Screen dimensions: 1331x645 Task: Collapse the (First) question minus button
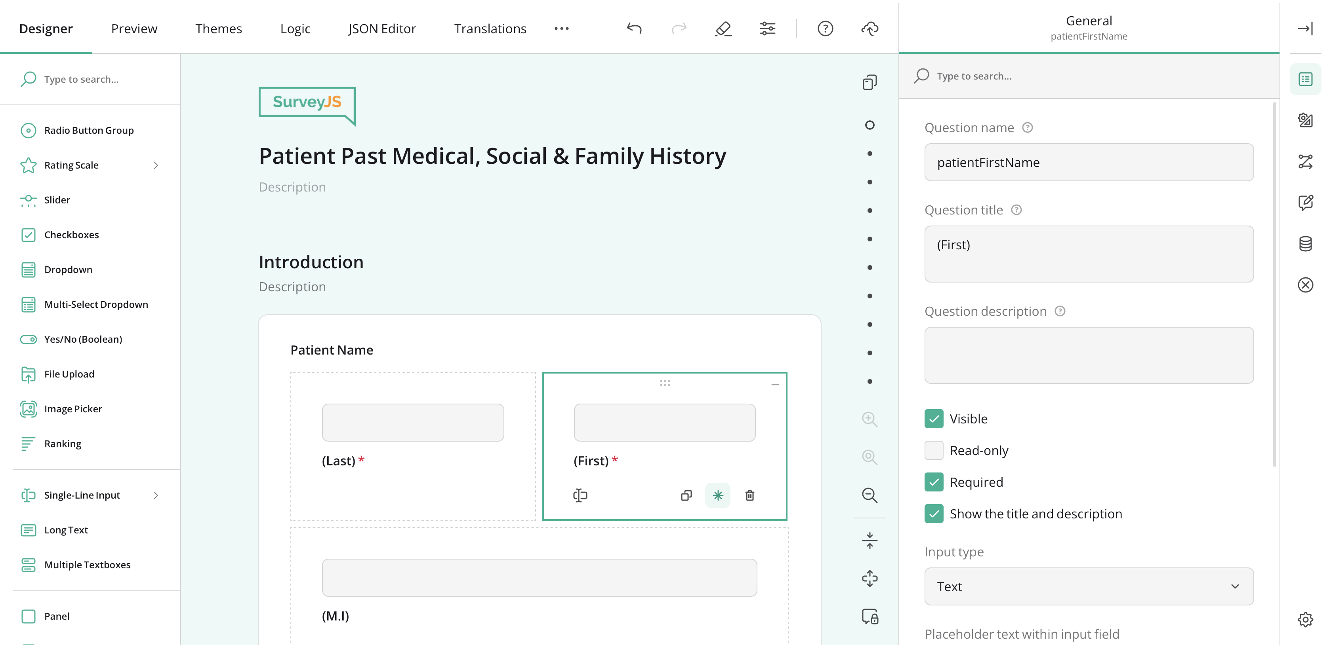[x=774, y=384]
